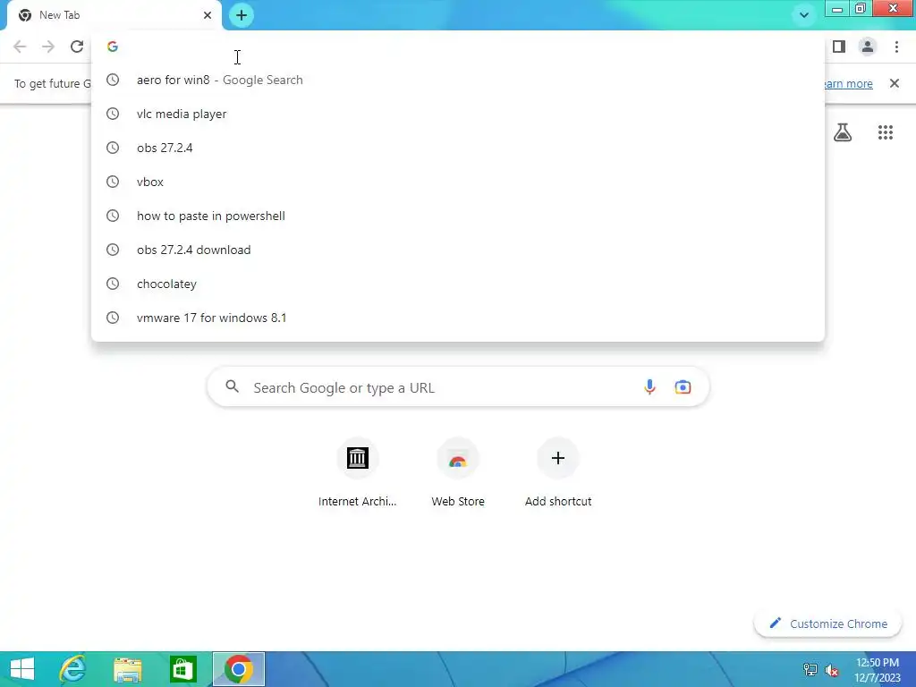
Task: Dismiss the infobar with its X
Action: [895, 83]
